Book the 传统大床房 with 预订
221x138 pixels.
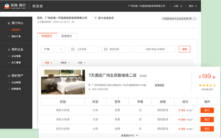207,120
